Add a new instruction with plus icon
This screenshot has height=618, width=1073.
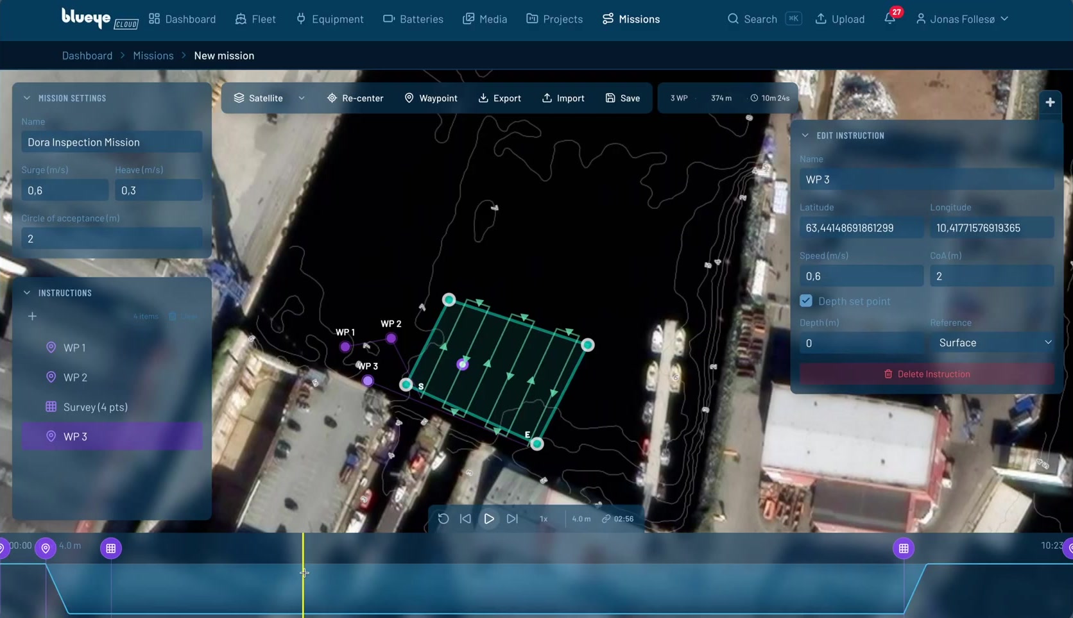pos(32,316)
